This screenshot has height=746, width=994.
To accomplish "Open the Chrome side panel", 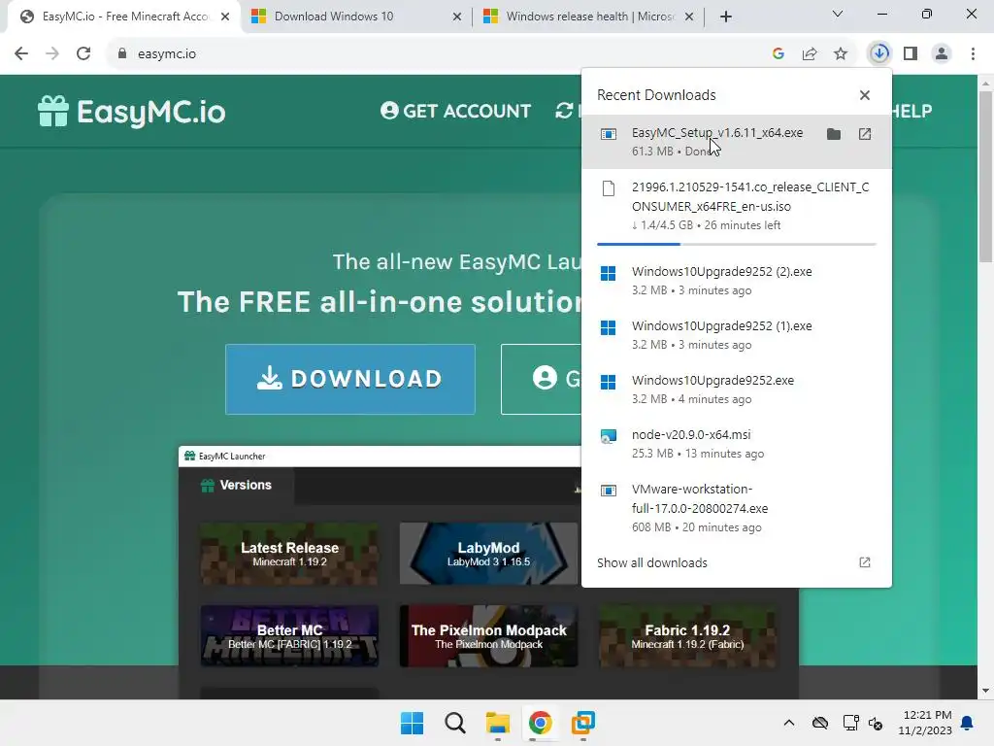I will tap(911, 54).
